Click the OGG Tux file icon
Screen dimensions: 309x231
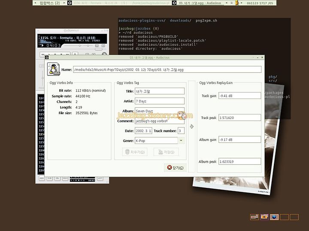53,69
